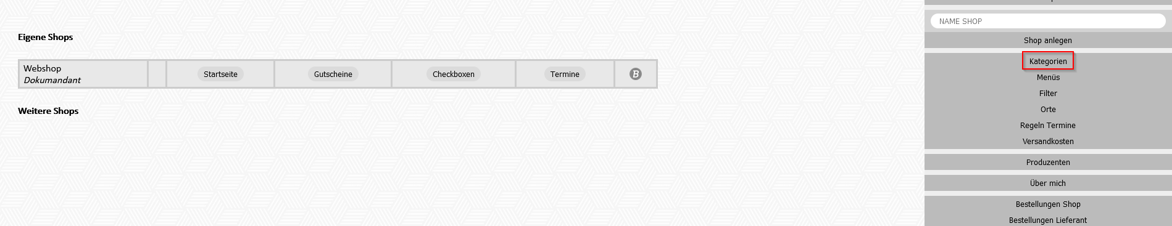Select the Webshop Dokumandant name cell
Viewport: 1172px width, 226px height.
[83, 74]
